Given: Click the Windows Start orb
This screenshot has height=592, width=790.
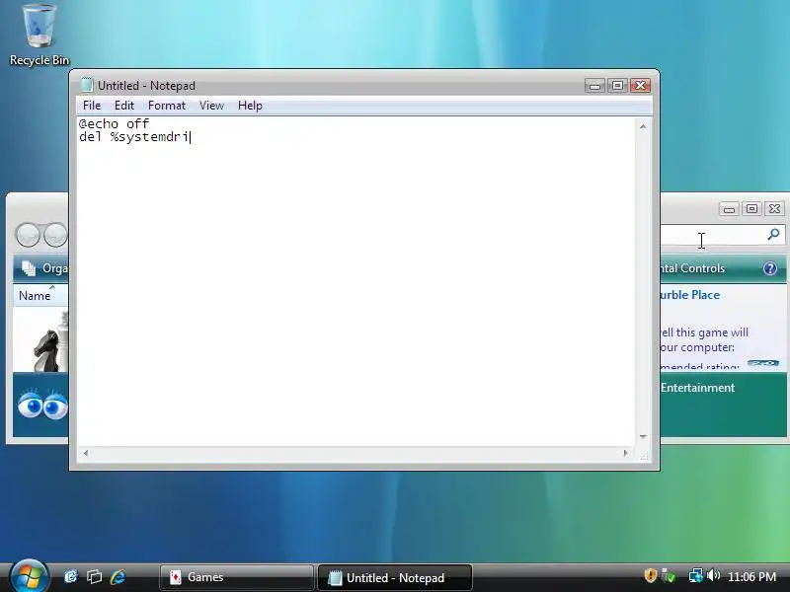Looking at the screenshot, I should [29, 576].
